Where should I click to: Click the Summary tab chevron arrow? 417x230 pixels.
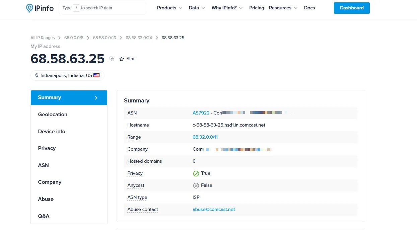[96, 98]
